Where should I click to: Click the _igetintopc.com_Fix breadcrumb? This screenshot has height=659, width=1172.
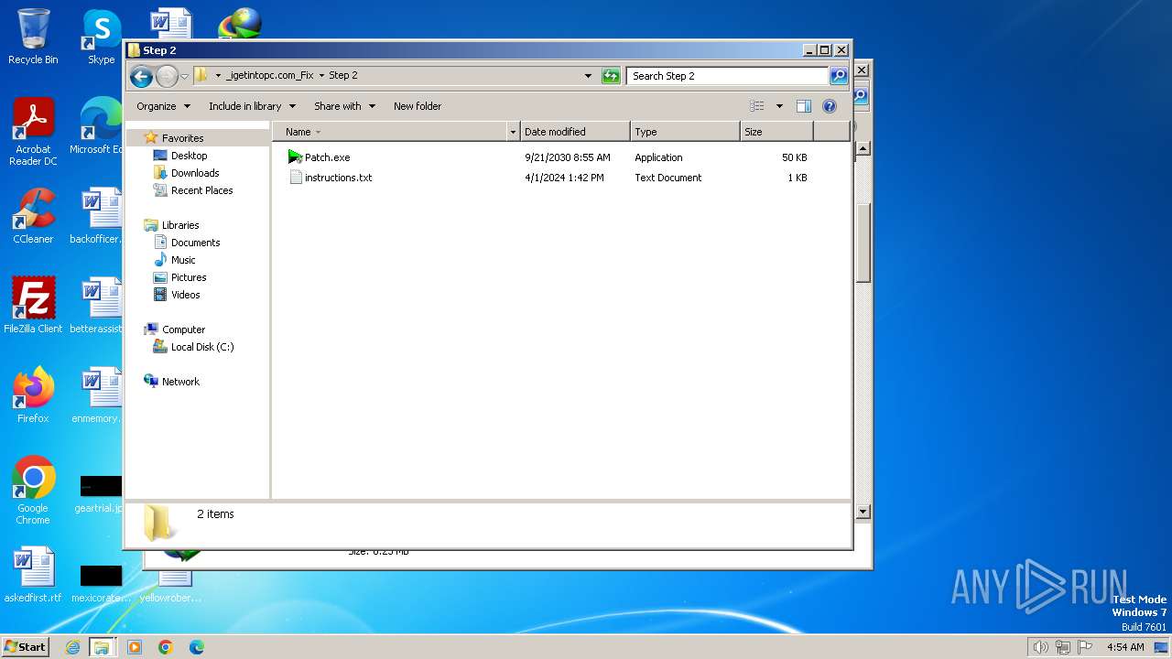tap(269, 75)
